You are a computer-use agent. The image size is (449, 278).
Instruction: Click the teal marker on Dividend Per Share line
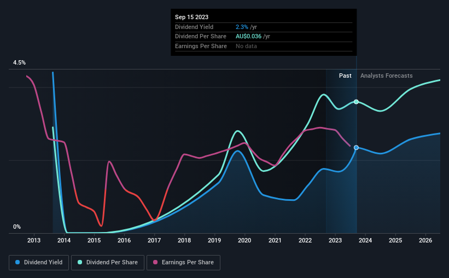(356, 102)
